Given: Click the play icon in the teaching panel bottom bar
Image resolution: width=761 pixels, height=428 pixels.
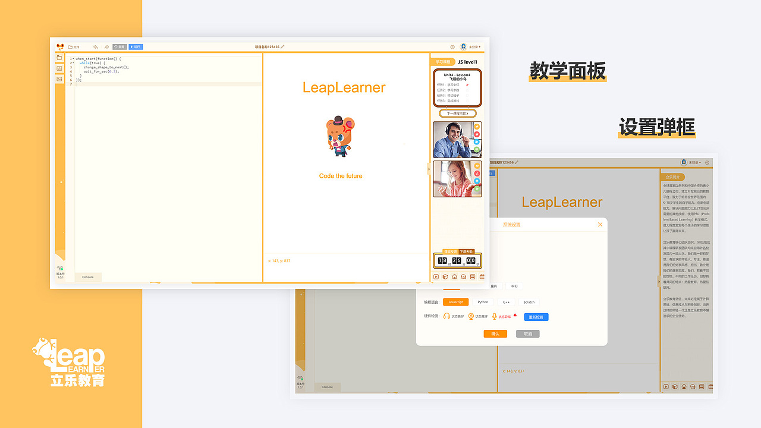Looking at the screenshot, I should pos(436,276).
